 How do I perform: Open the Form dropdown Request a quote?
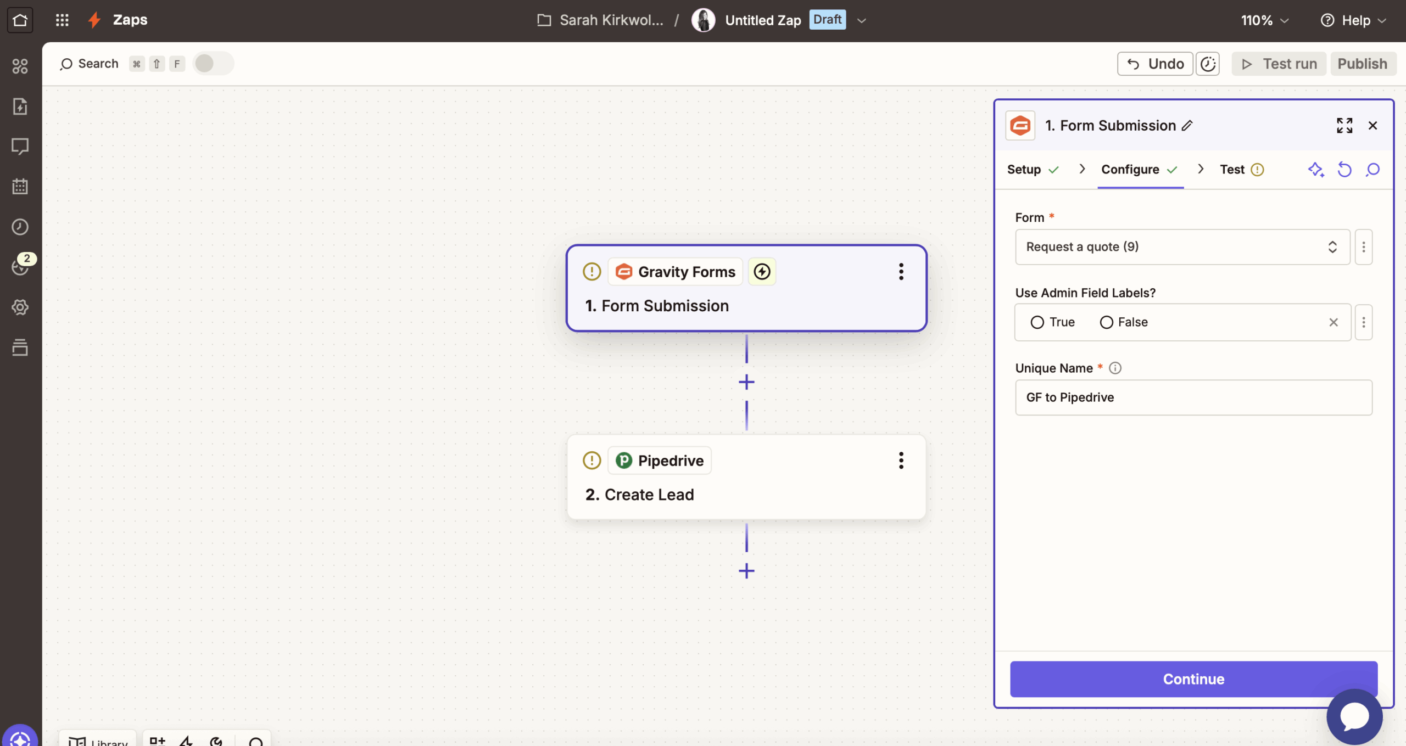point(1182,247)
